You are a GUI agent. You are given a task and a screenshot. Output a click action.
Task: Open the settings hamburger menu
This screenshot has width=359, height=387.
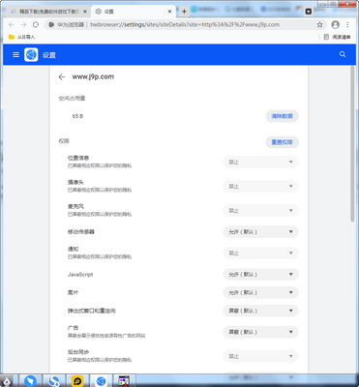coord(15,54)
